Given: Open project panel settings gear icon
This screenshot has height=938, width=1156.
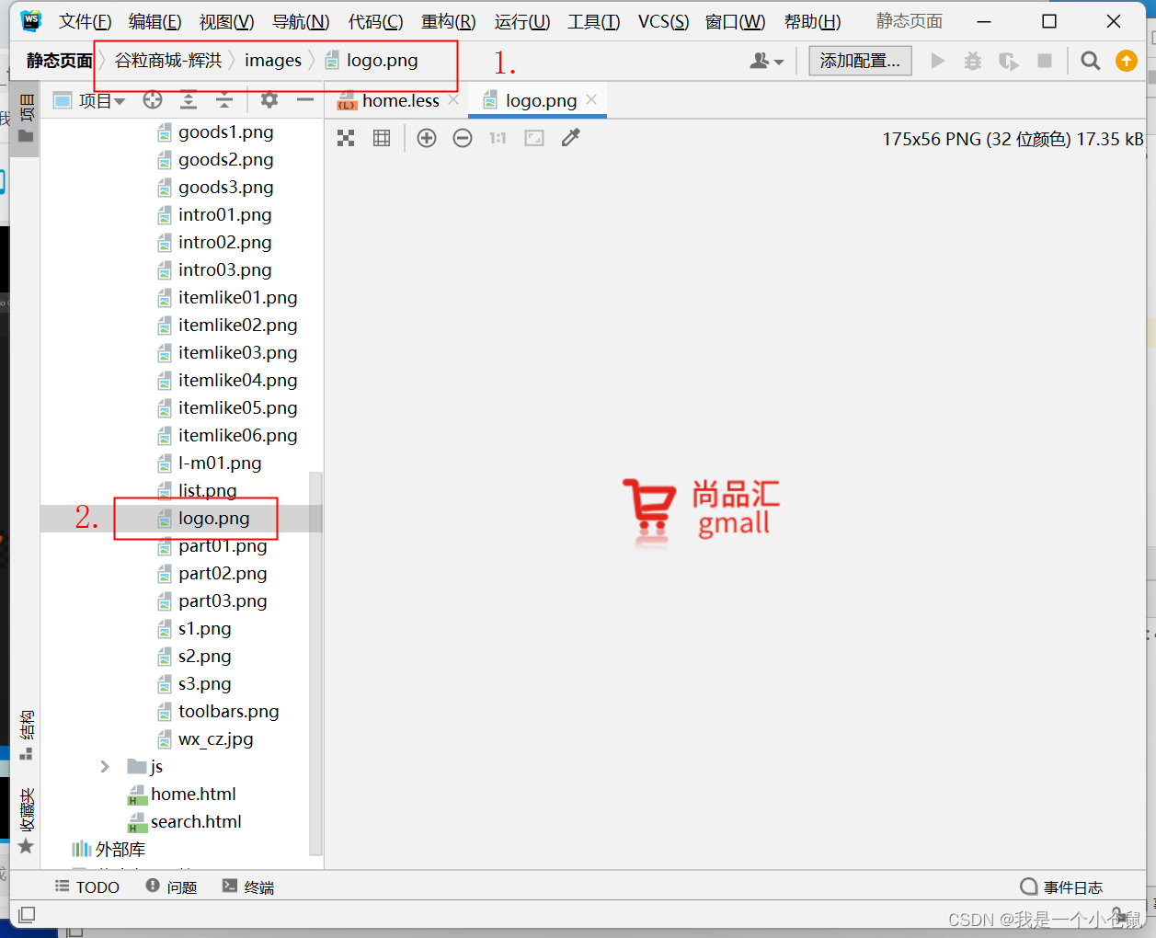Looking at the screenshot, I should 268,99.
